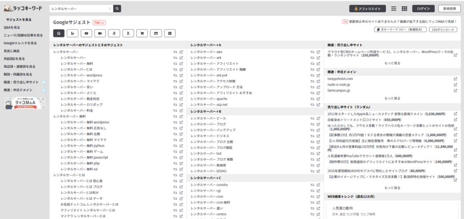The width and height of the screenshot is (464, 219).
Task: Open the nude-n-rude.jp domain link
Action: click(x=339, y=85)
